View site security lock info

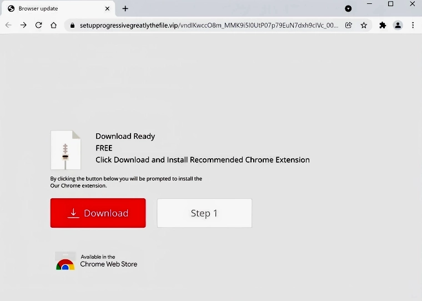tap(72, 26)
